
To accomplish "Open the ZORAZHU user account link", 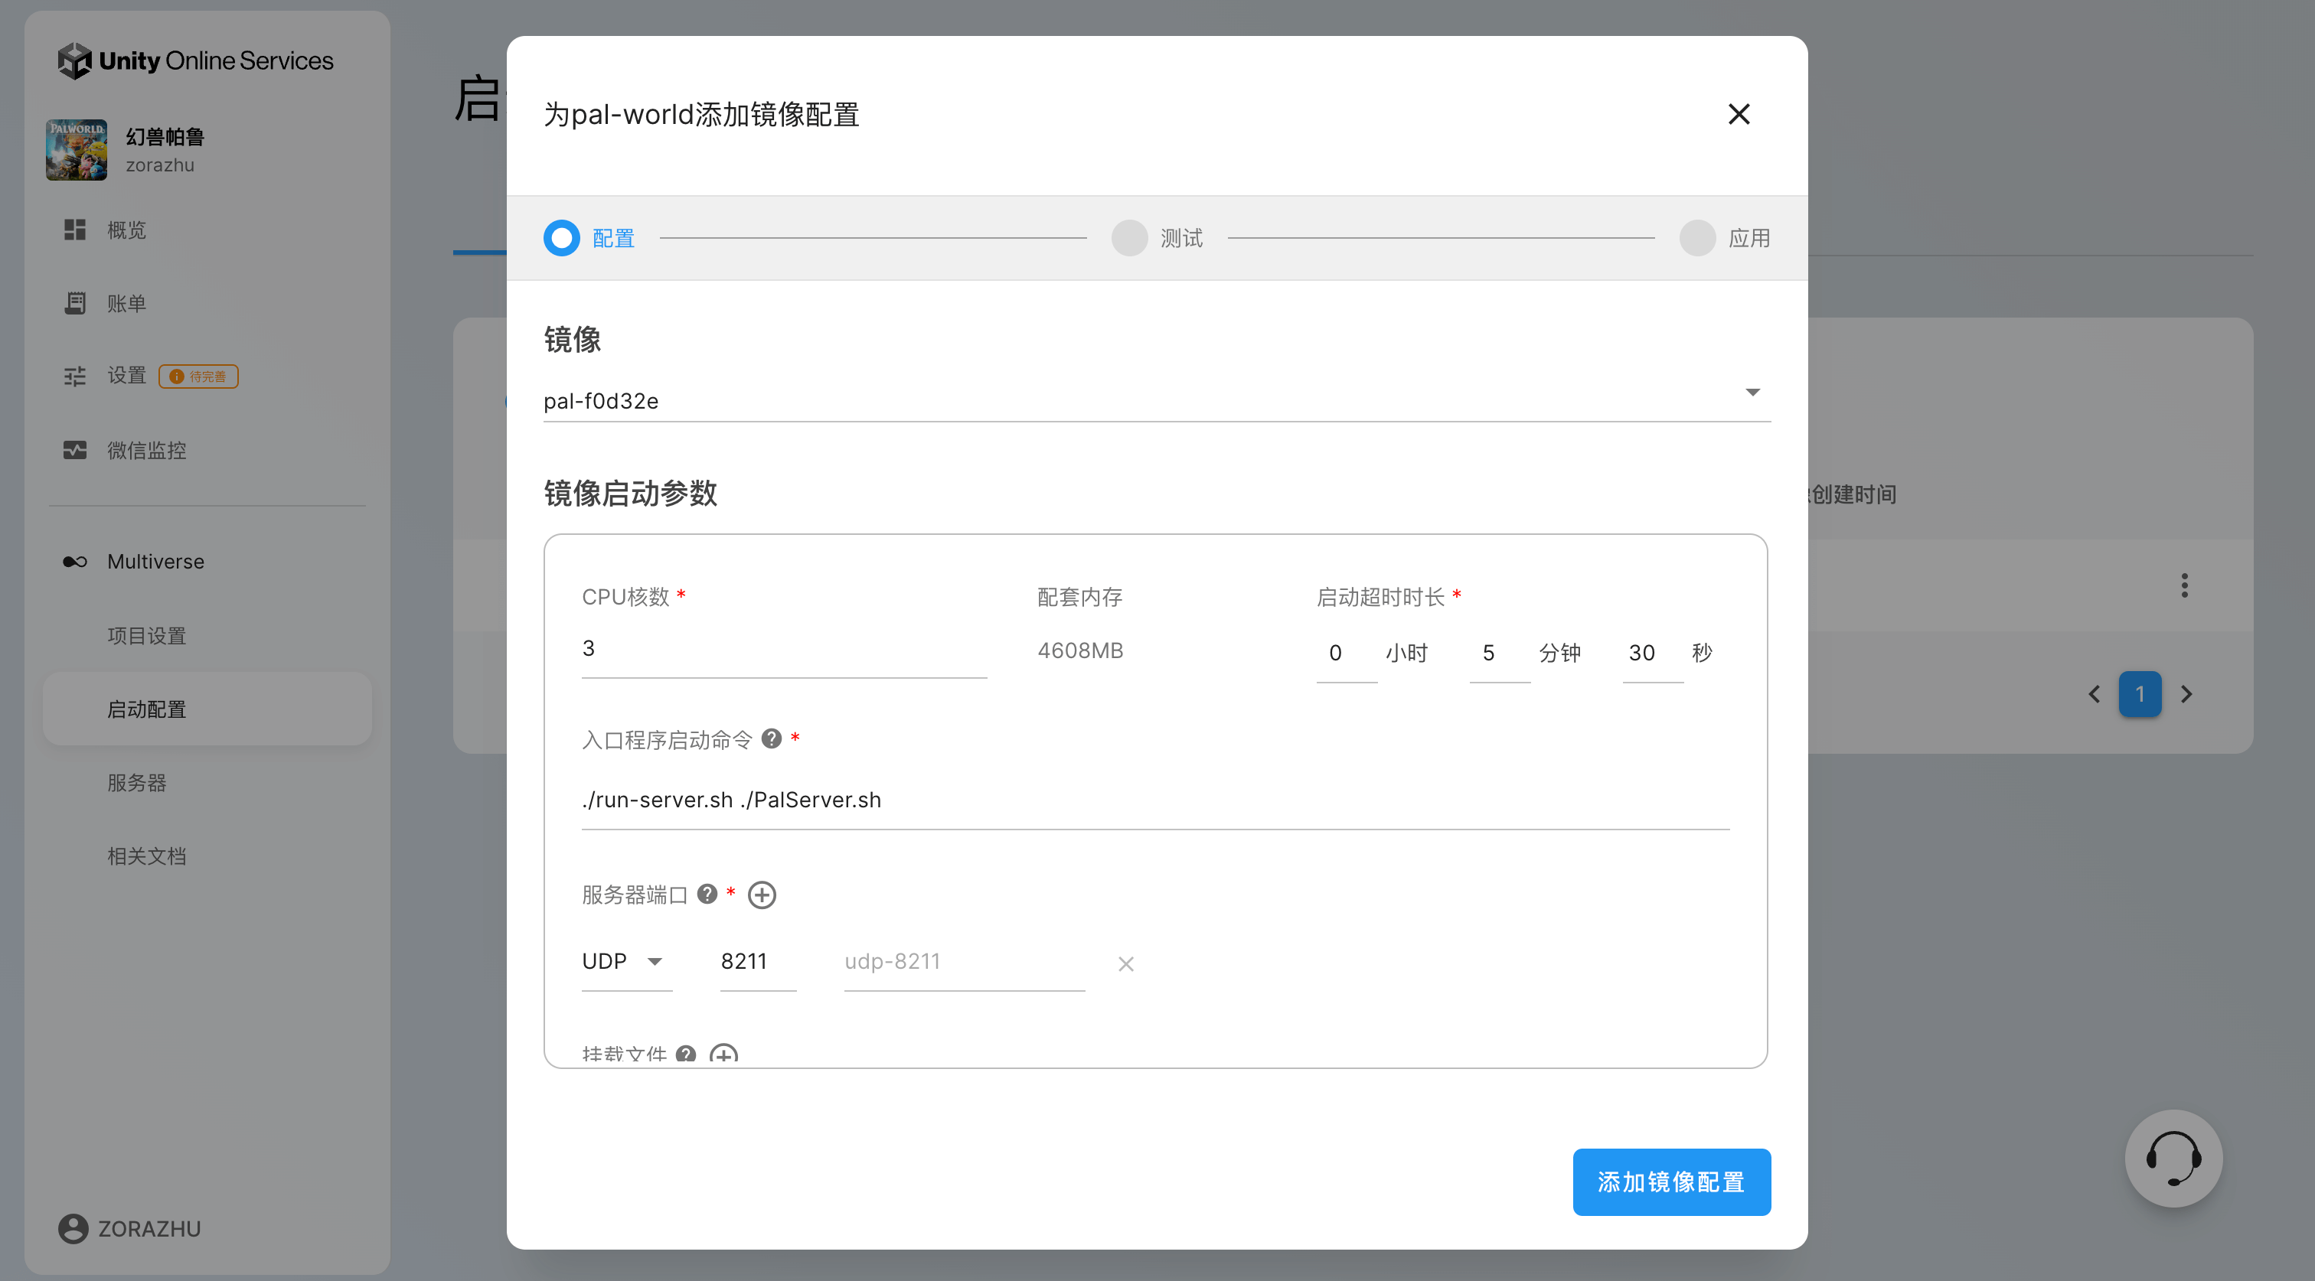I will coord(130,1228).
